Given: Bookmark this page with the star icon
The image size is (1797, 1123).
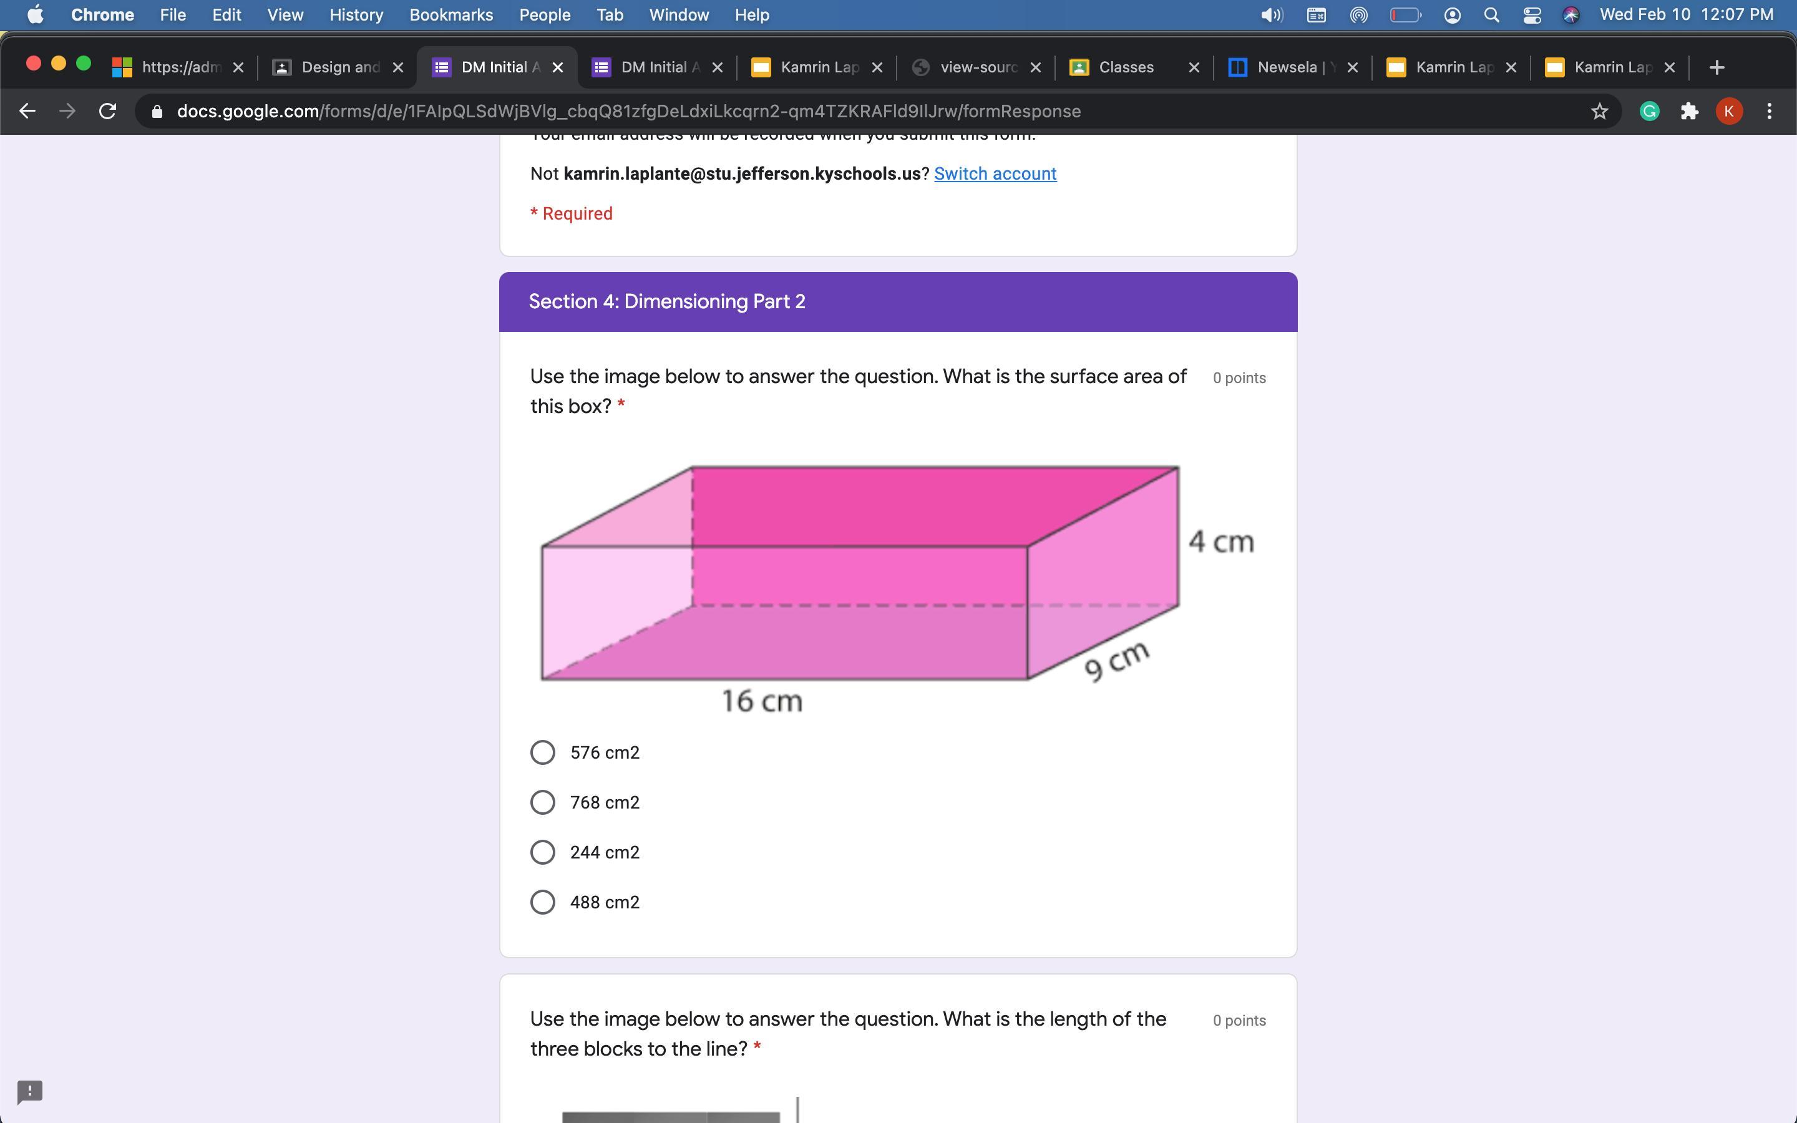Looking at the screenshot, I should [x=1599, y=112].
